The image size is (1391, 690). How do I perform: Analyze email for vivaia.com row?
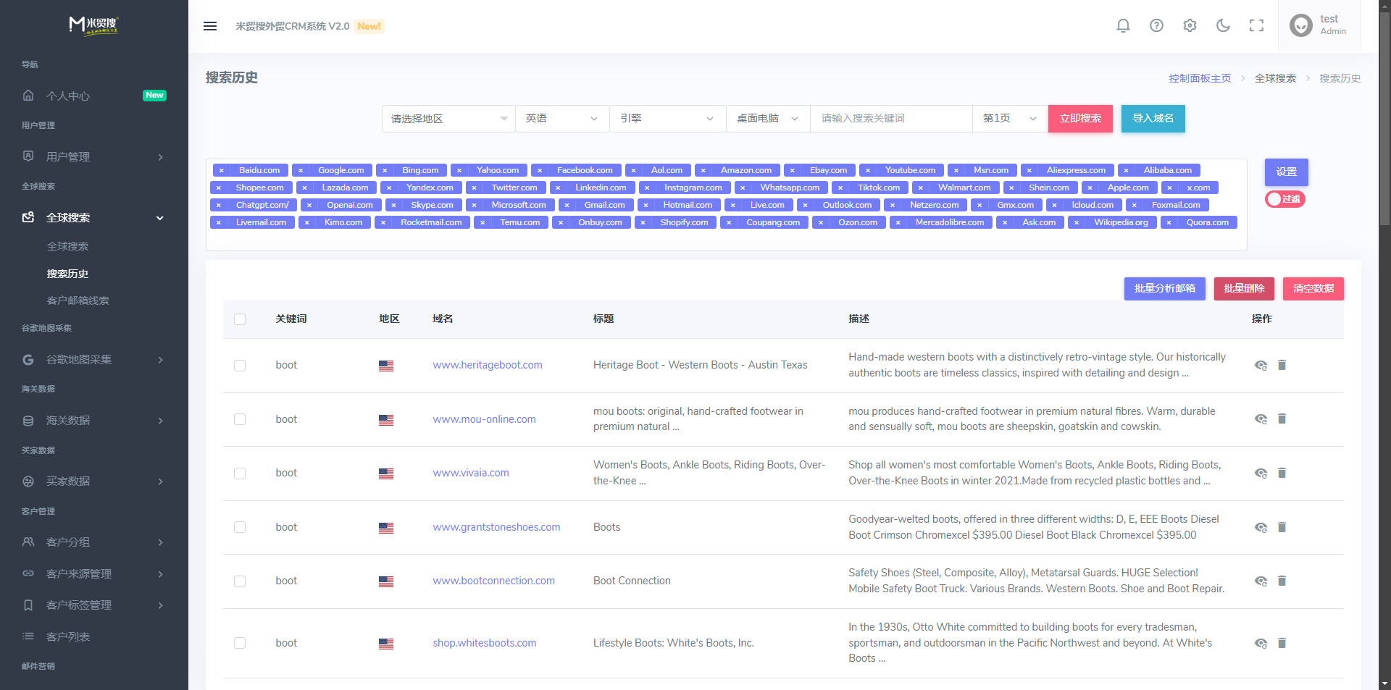pos(1261,474)
